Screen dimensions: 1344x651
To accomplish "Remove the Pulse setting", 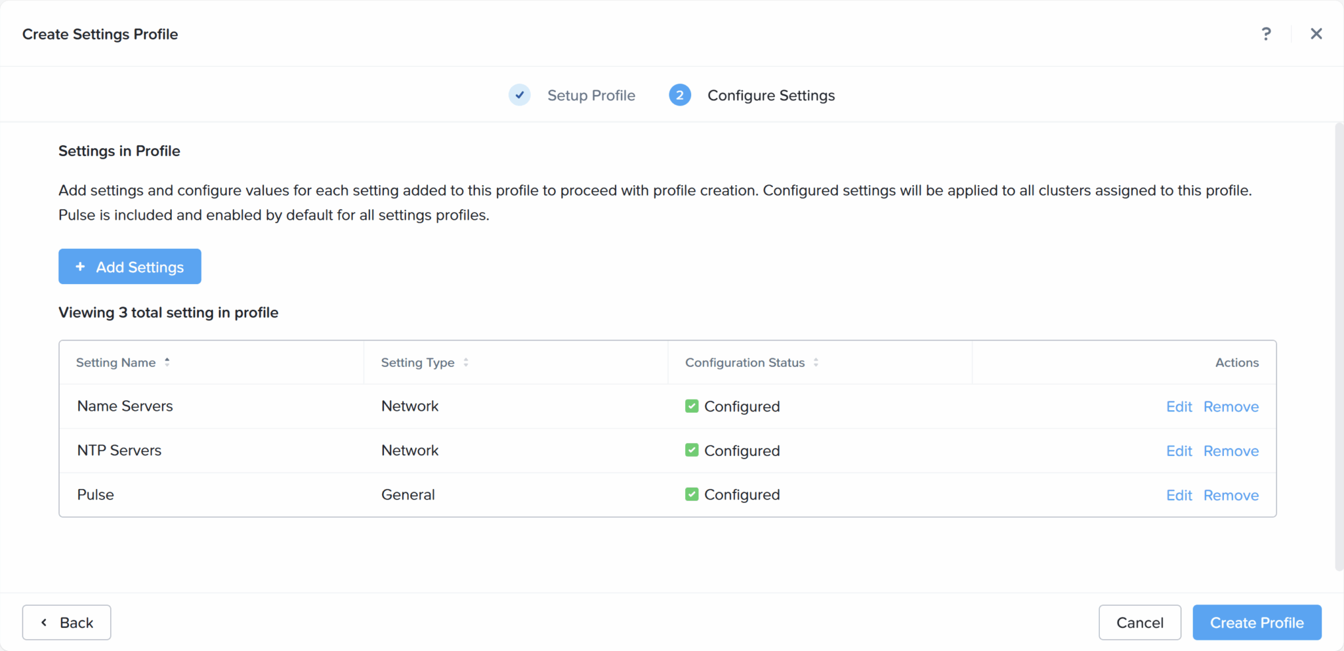I will pos(1230,494).
